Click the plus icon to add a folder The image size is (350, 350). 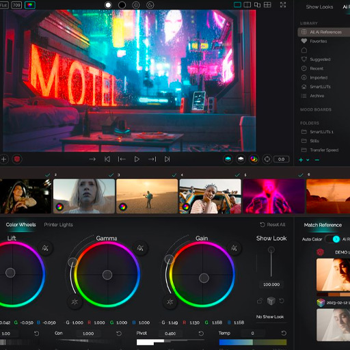301,160
